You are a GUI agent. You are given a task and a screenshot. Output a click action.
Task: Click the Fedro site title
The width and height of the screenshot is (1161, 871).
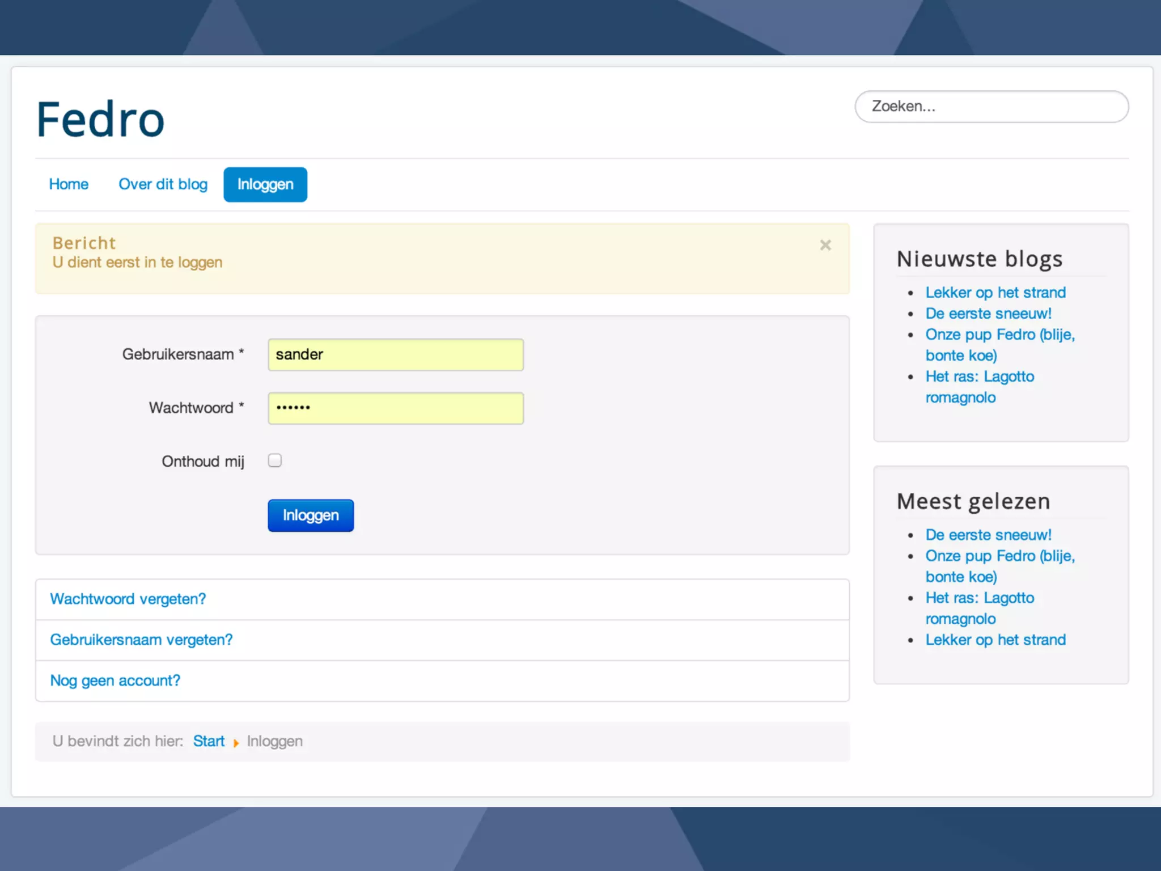click(100, 120)
